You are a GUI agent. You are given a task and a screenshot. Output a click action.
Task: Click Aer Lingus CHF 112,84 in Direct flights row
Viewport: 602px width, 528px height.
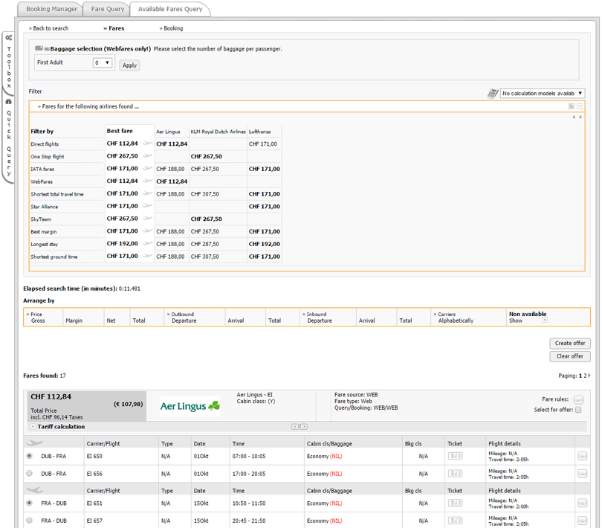tap(172, 144)
